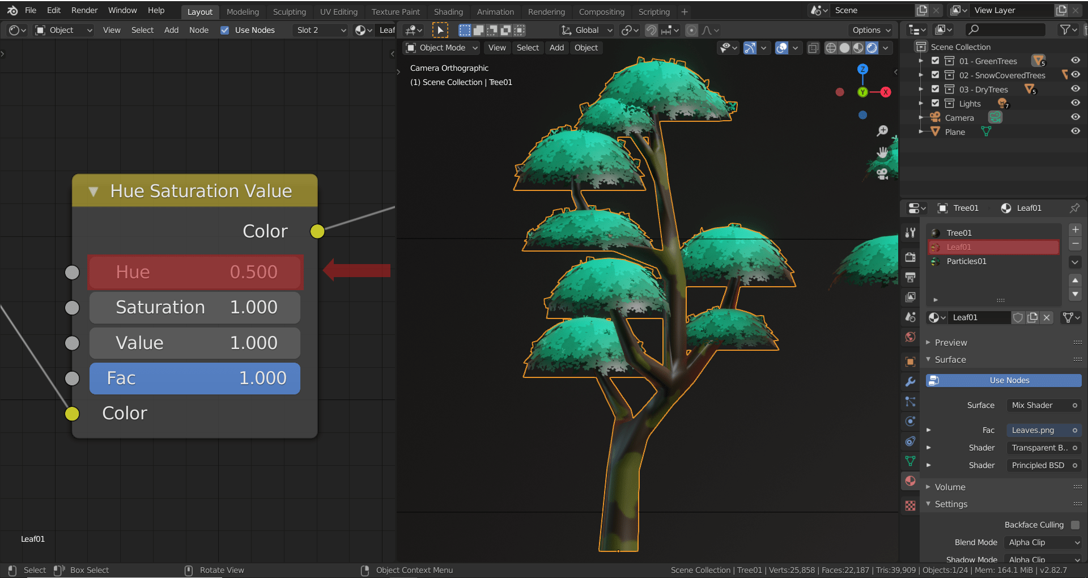Open the green Object Data properties tab
This screenshot has height=578, width=1088.
coord(911,461)
